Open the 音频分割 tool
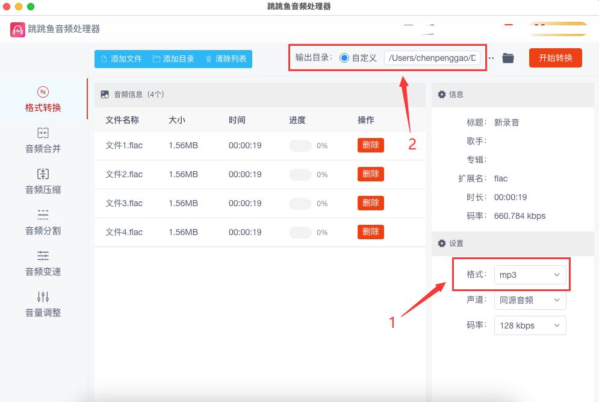 point(42,221)
